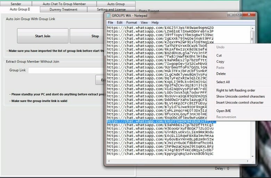Viewport: 271px width, 178px height.
Task: Switch to Auto Chat To Group Member tab
Action: click(x=64, y=4)
